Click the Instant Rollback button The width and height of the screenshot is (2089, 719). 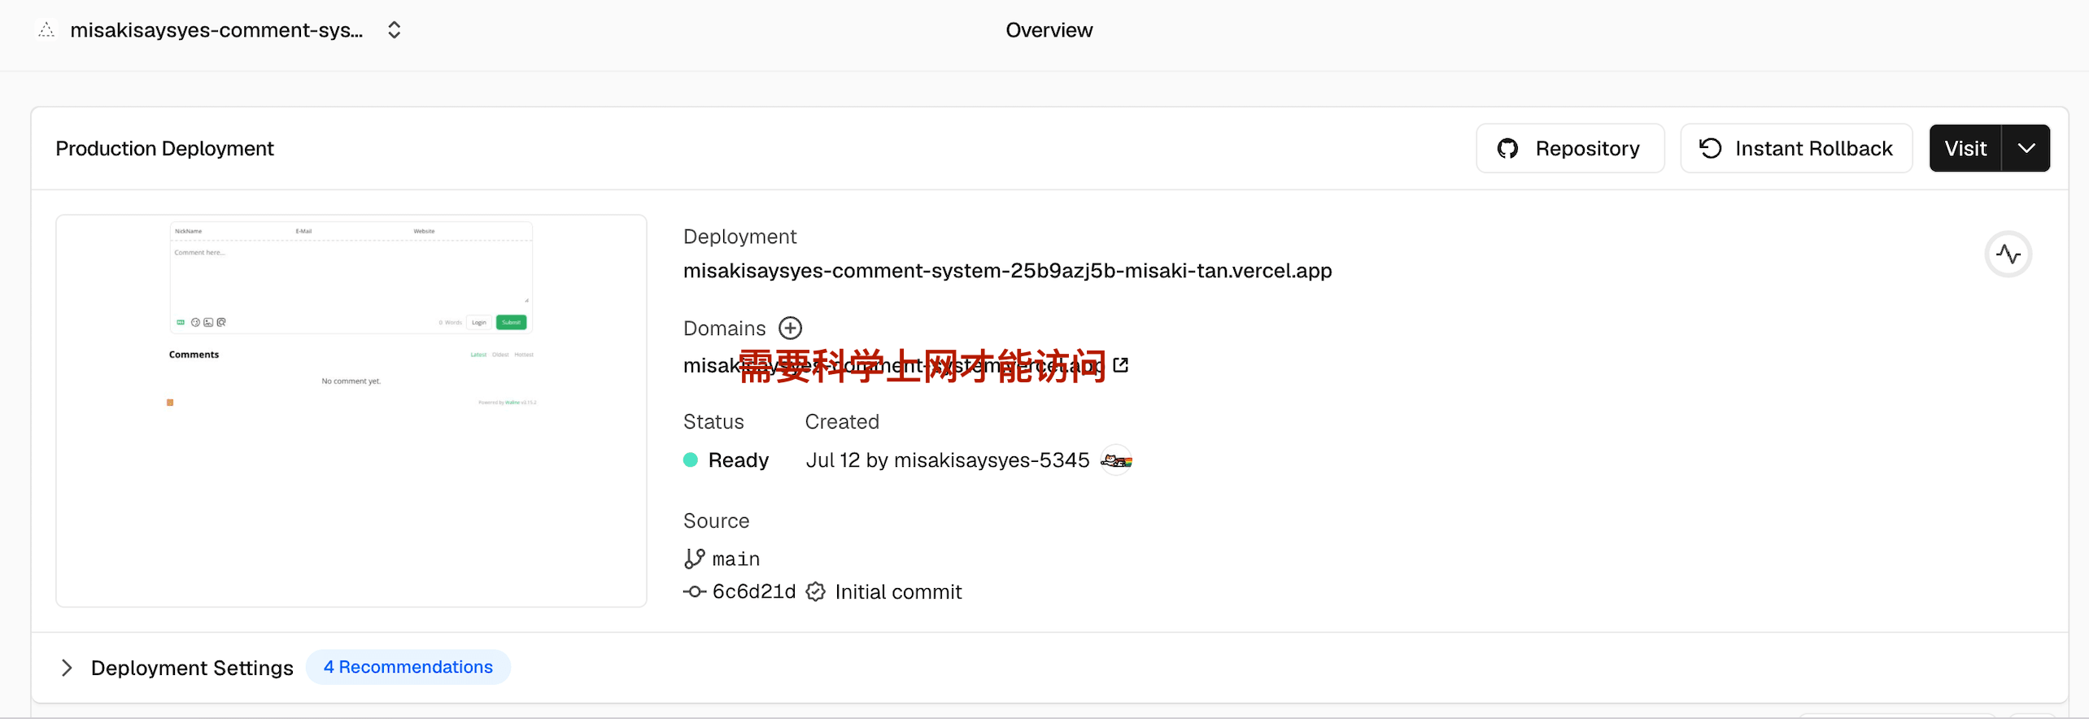[1796, 148]
